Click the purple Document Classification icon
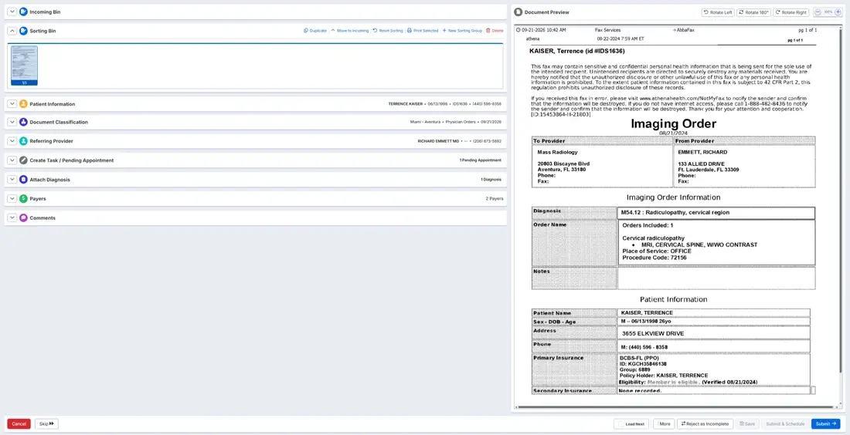Viewport: 850px width, 435px height. point(23,123)
